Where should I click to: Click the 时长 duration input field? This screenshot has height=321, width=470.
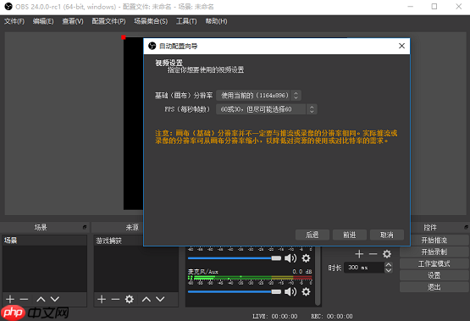point(364,268)
